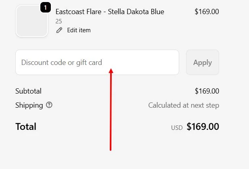Click the size 25 variant text
249x169 pixels.
pyautogui.click(x=59, y=21)
